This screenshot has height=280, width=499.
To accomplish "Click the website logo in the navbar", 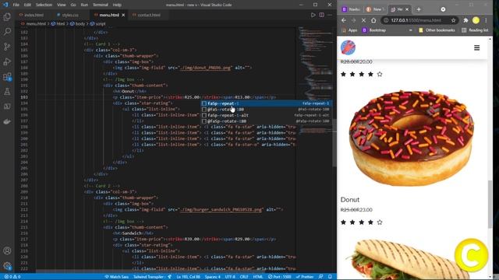I will (x=349, y=47).
